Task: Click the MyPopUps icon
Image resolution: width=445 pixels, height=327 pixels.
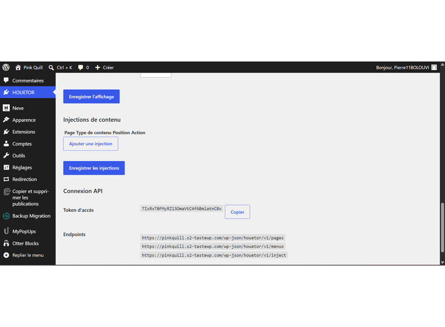Action: click(7, 231)
